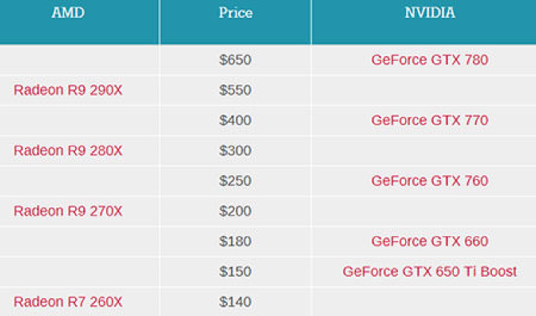Select the $250 price cell

coord(235,181)
